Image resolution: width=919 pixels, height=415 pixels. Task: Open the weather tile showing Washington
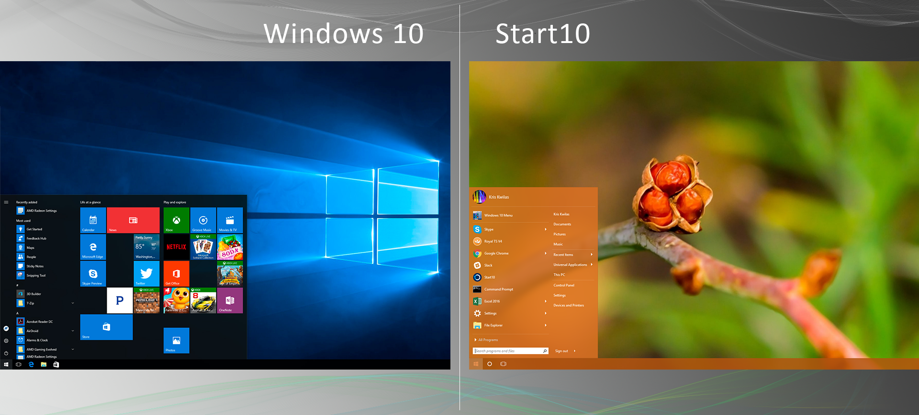click(146, 247)
